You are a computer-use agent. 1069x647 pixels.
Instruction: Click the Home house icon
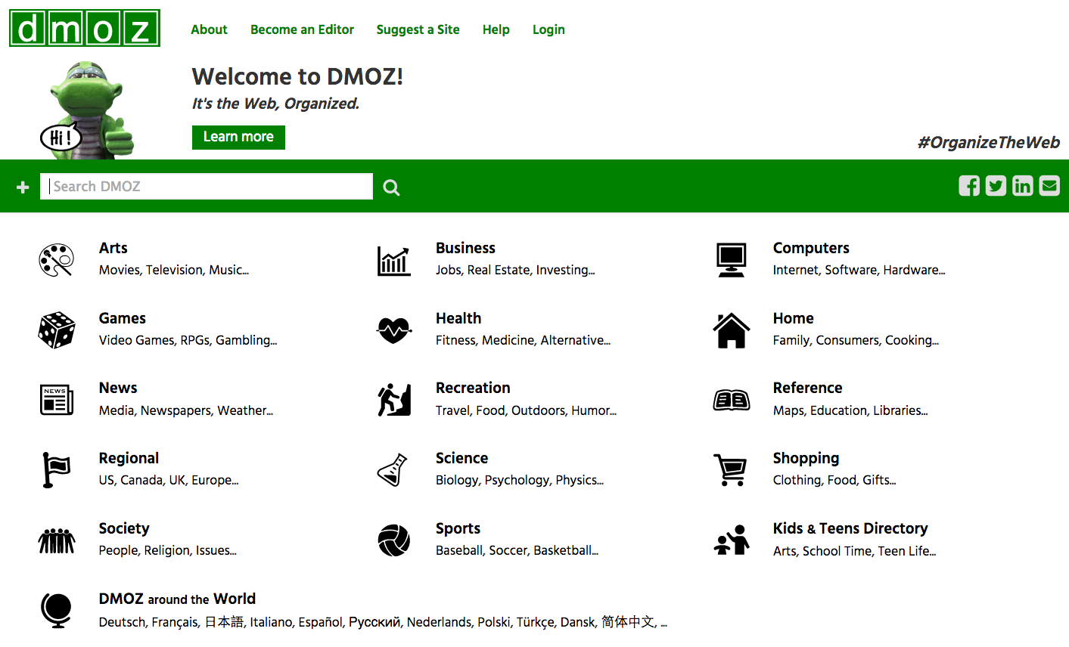(x=732, y=330)
